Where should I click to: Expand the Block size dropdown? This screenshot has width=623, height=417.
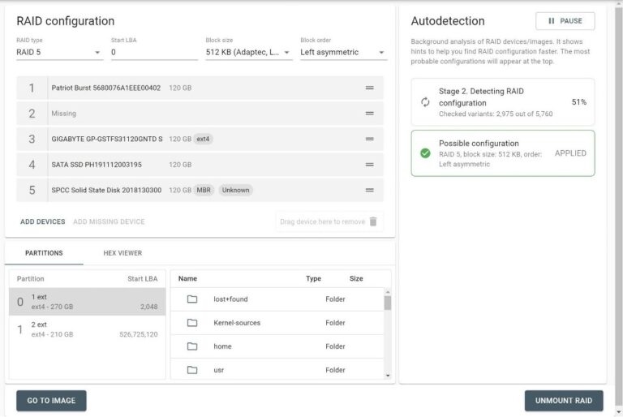[248, 53]
